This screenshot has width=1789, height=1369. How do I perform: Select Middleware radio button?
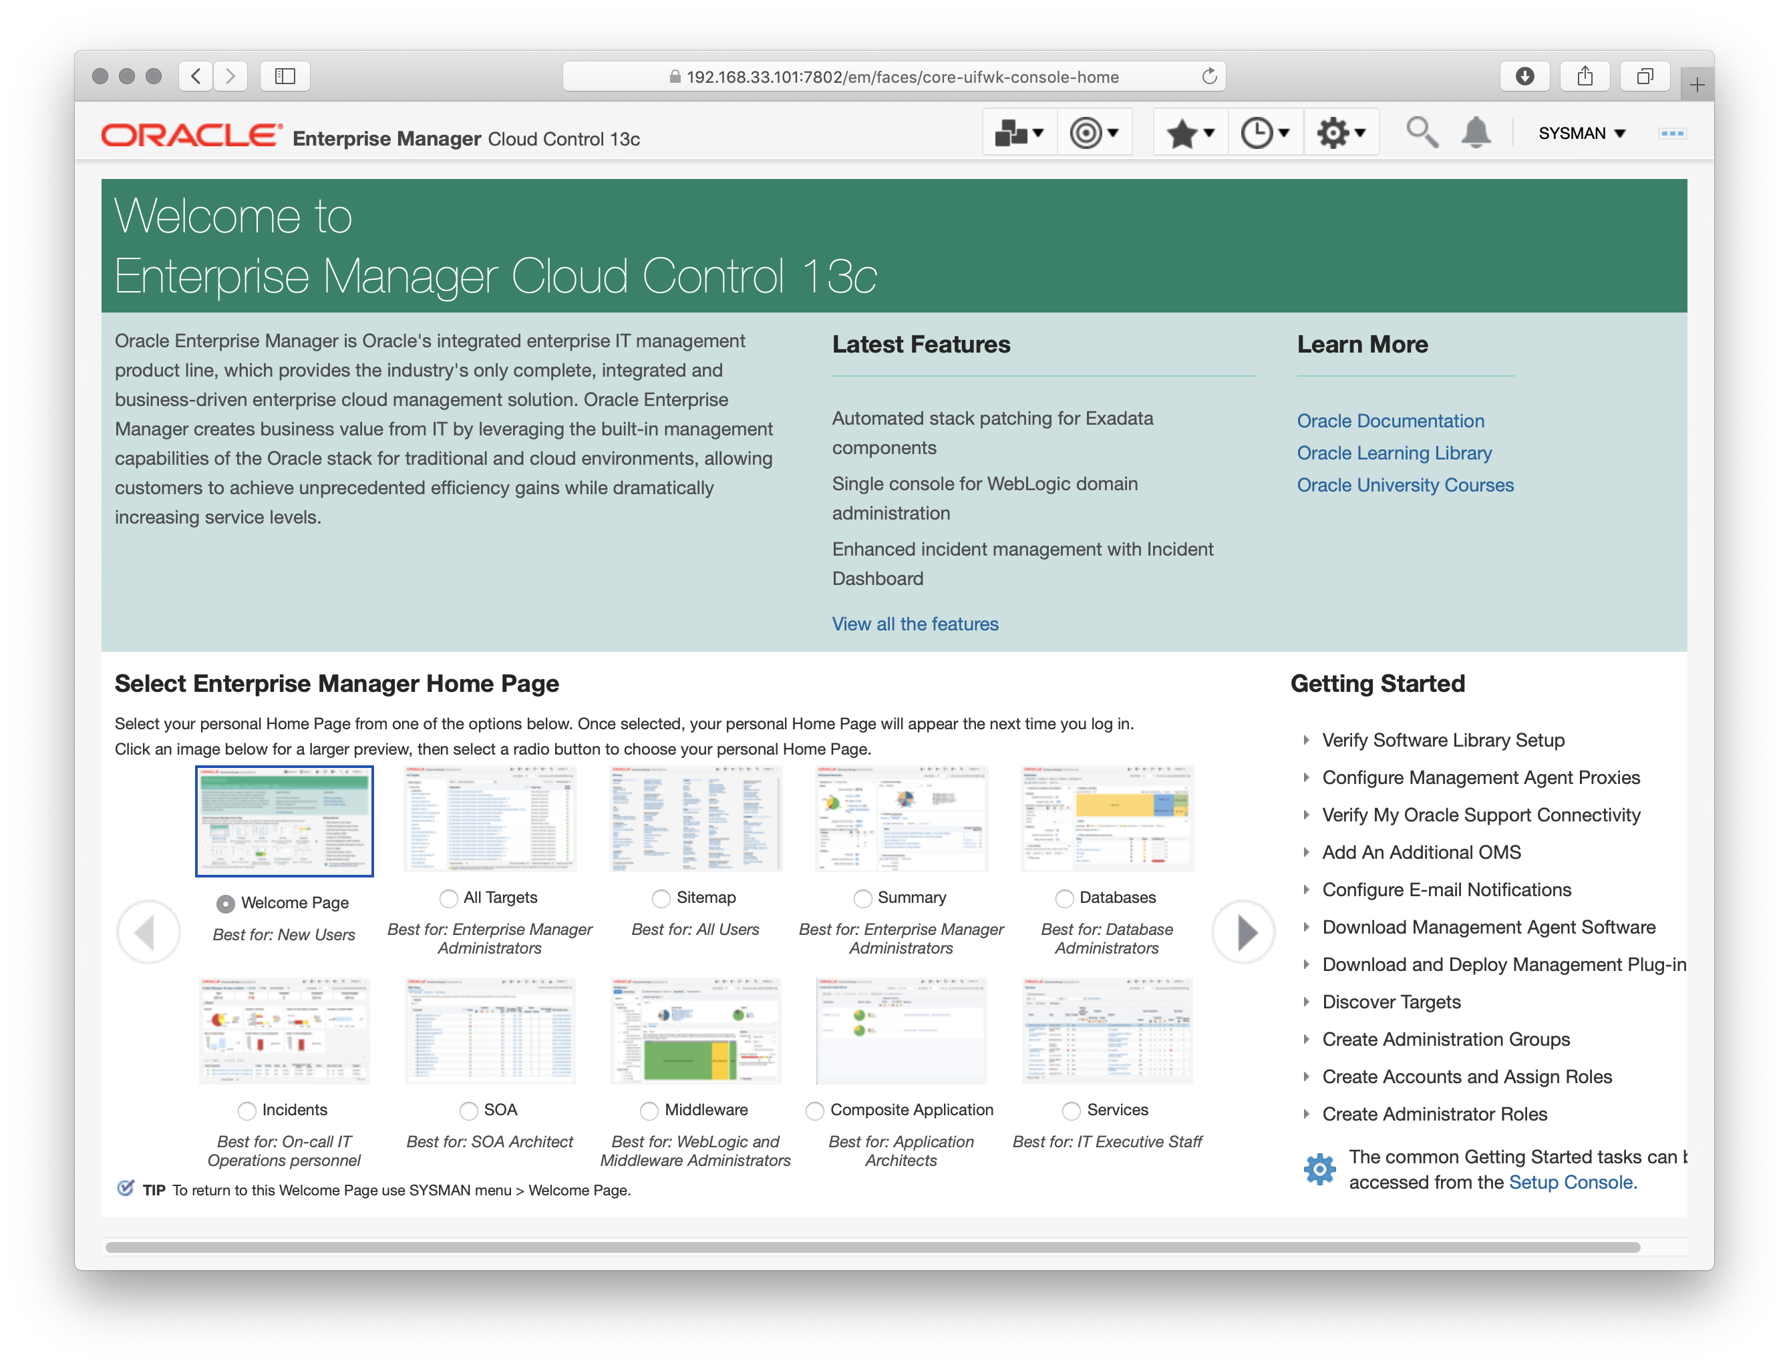pyautogui.click(x=649, y=1111)
